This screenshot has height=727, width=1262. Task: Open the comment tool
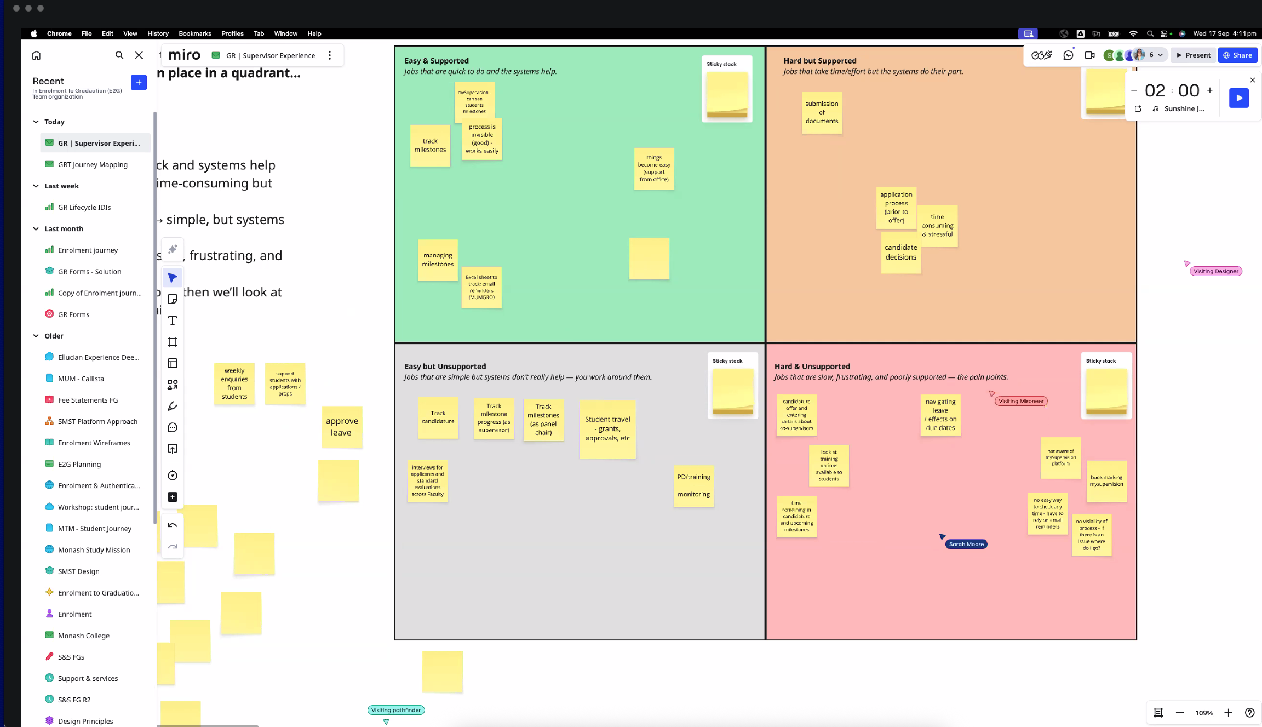coord(173,428)
